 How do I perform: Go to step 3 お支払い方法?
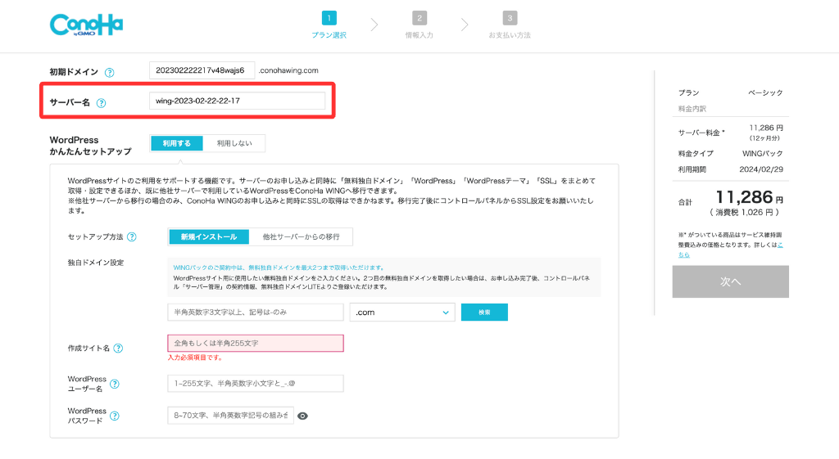pyautogui.click(x=510, y=25)
